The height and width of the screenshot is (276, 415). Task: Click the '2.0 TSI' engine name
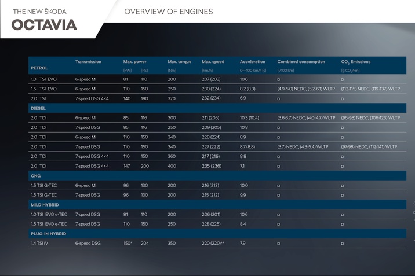[38, 98]
